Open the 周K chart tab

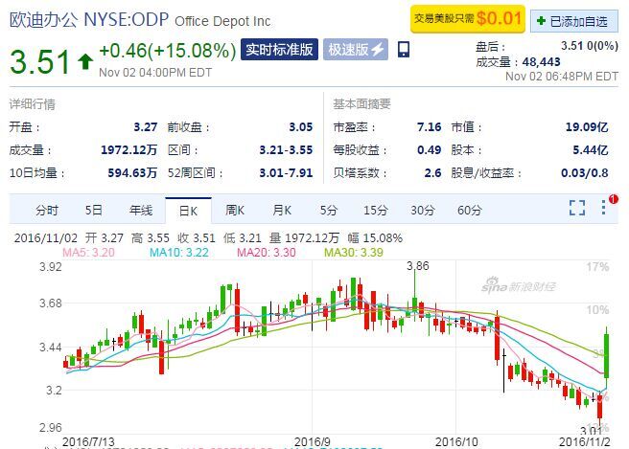point(235,210)
